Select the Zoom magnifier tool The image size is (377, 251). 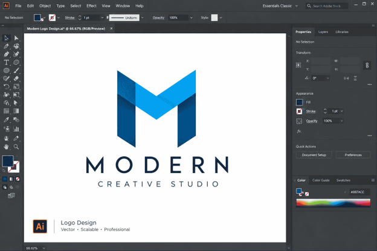click(x=16, y=147)
